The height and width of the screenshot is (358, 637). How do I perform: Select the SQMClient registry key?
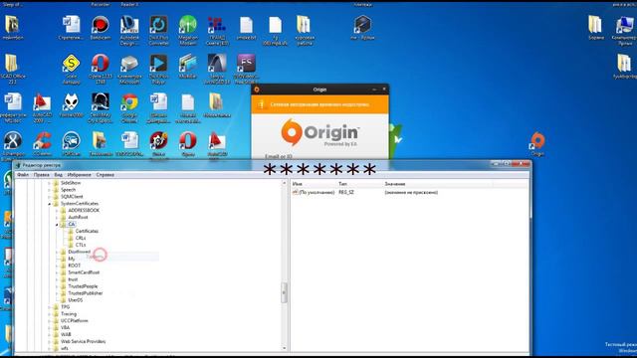click(x=72, y=197)
